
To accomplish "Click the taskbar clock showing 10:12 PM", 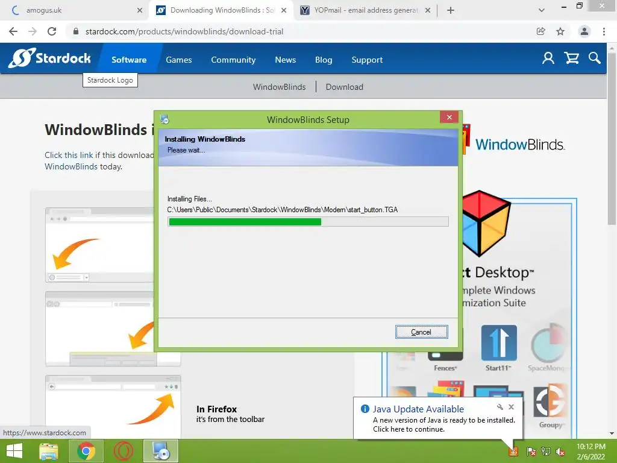I will tap(591, 451).
